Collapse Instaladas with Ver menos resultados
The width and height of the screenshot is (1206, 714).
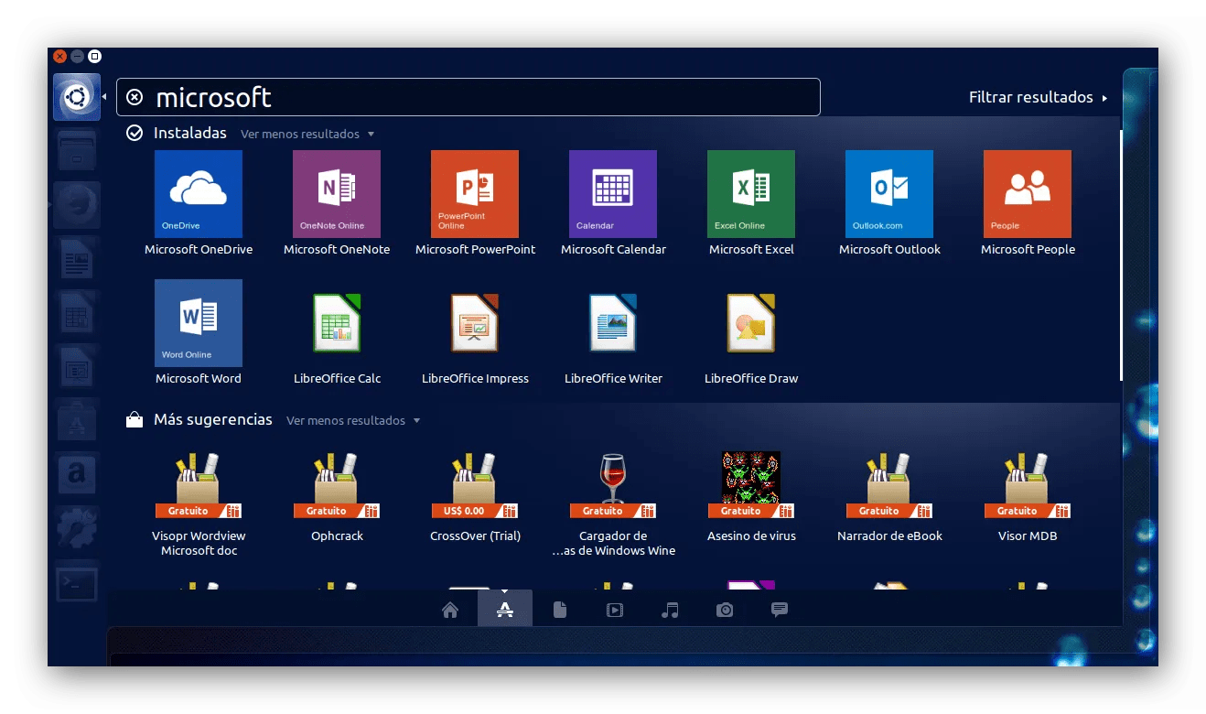pos(307,134)
